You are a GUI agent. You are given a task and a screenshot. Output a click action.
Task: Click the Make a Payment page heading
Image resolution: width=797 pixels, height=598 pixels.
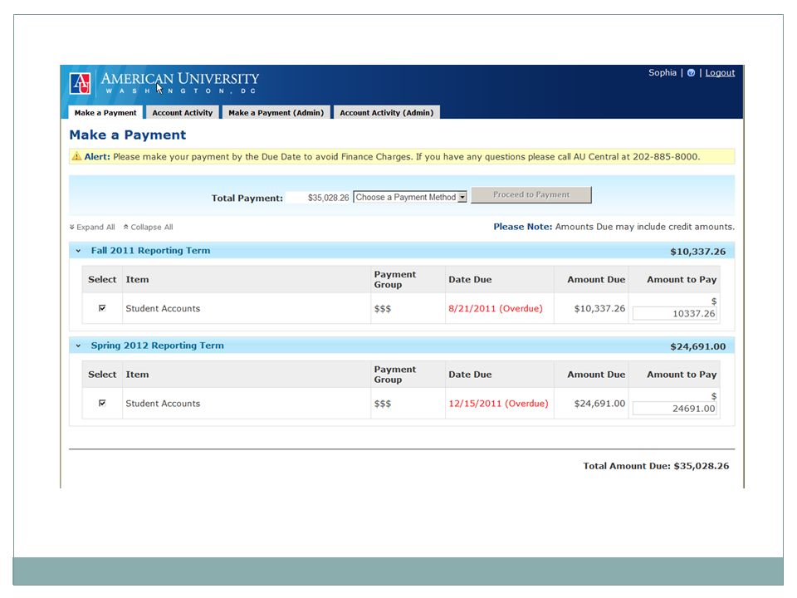coord(128,135)
